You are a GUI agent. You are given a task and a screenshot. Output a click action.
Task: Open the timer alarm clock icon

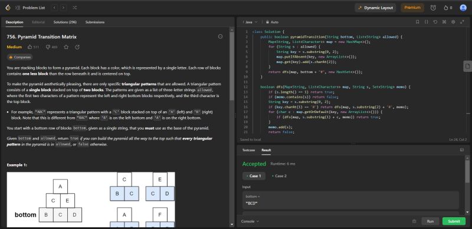[x=433, y=8]
